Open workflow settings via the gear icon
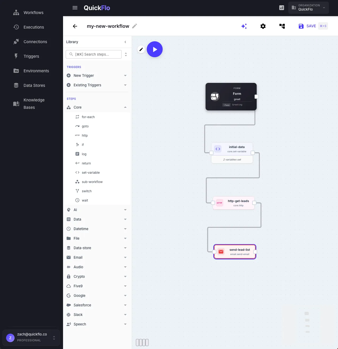 point(263,26)
